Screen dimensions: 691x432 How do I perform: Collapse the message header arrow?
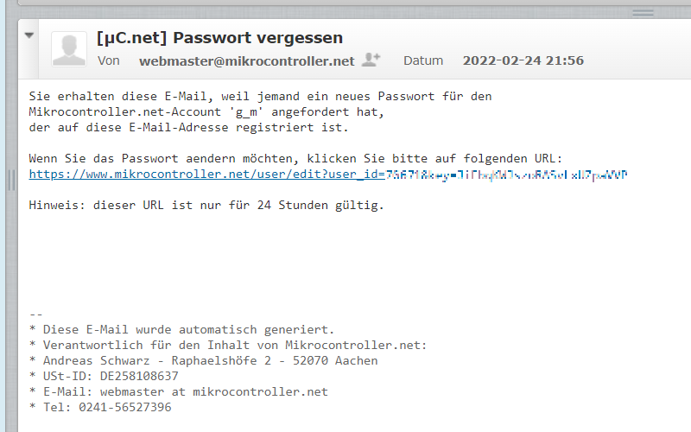point(29,35)
